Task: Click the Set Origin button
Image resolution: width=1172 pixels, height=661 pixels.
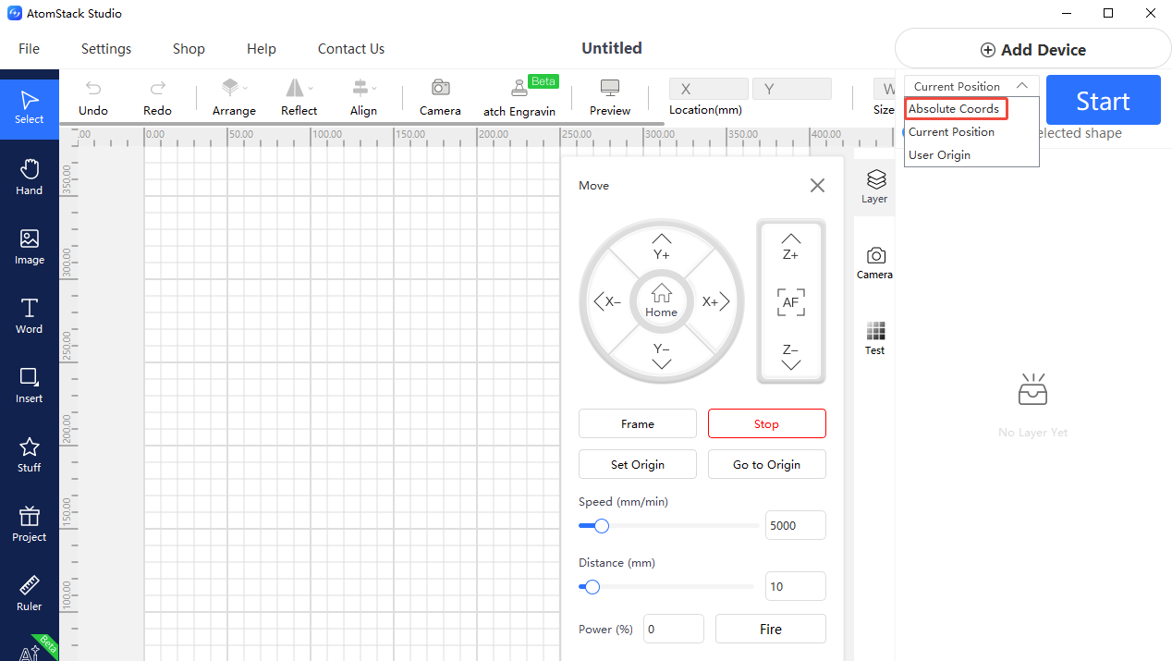Action: pos(638,464)
